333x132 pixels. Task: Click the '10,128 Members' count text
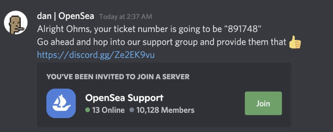(x=165, y=110)
